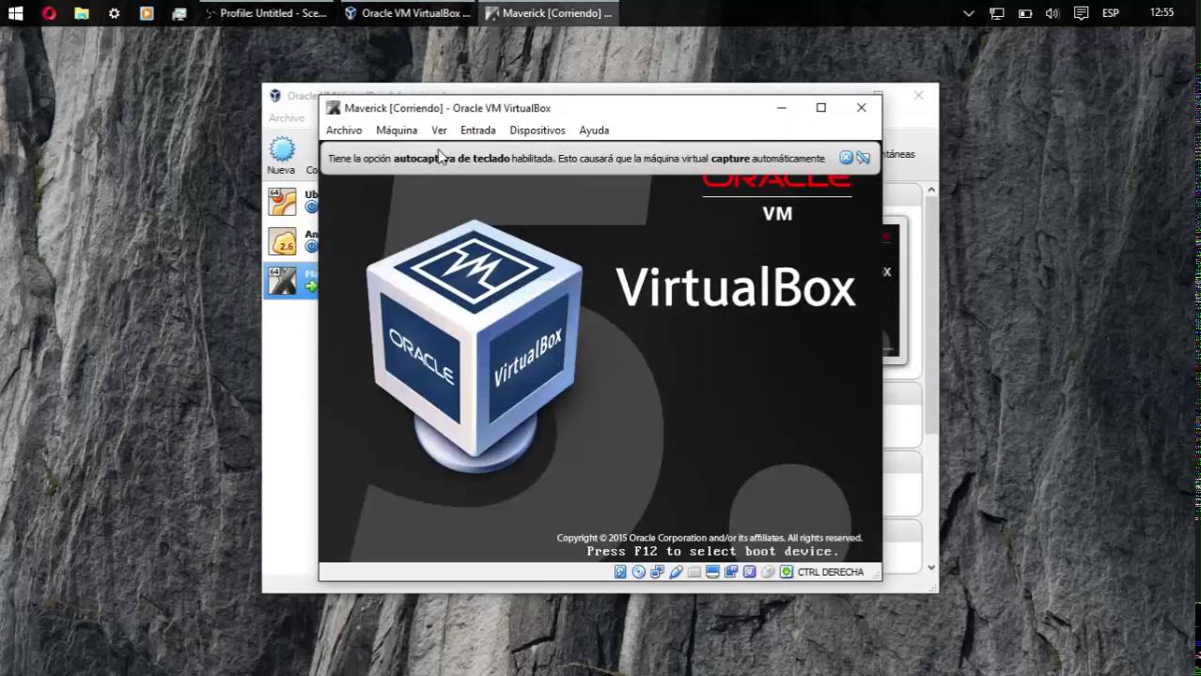The height and width of the screenshot is (676, 1201).
Task: Maximize the Maverick VM window
Action: click(821, 108)
